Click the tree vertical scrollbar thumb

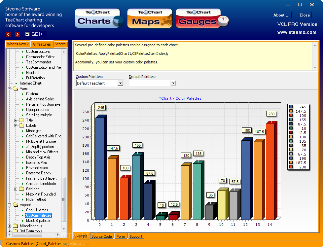[x=64, y=199]
